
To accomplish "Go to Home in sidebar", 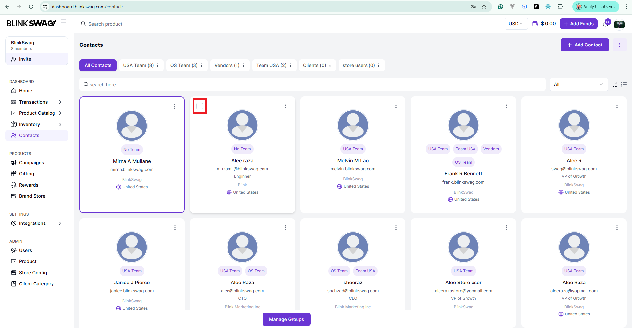I will pos(37,91).
